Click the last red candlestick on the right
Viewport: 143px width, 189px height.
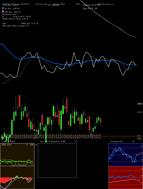tap(101, 120)
